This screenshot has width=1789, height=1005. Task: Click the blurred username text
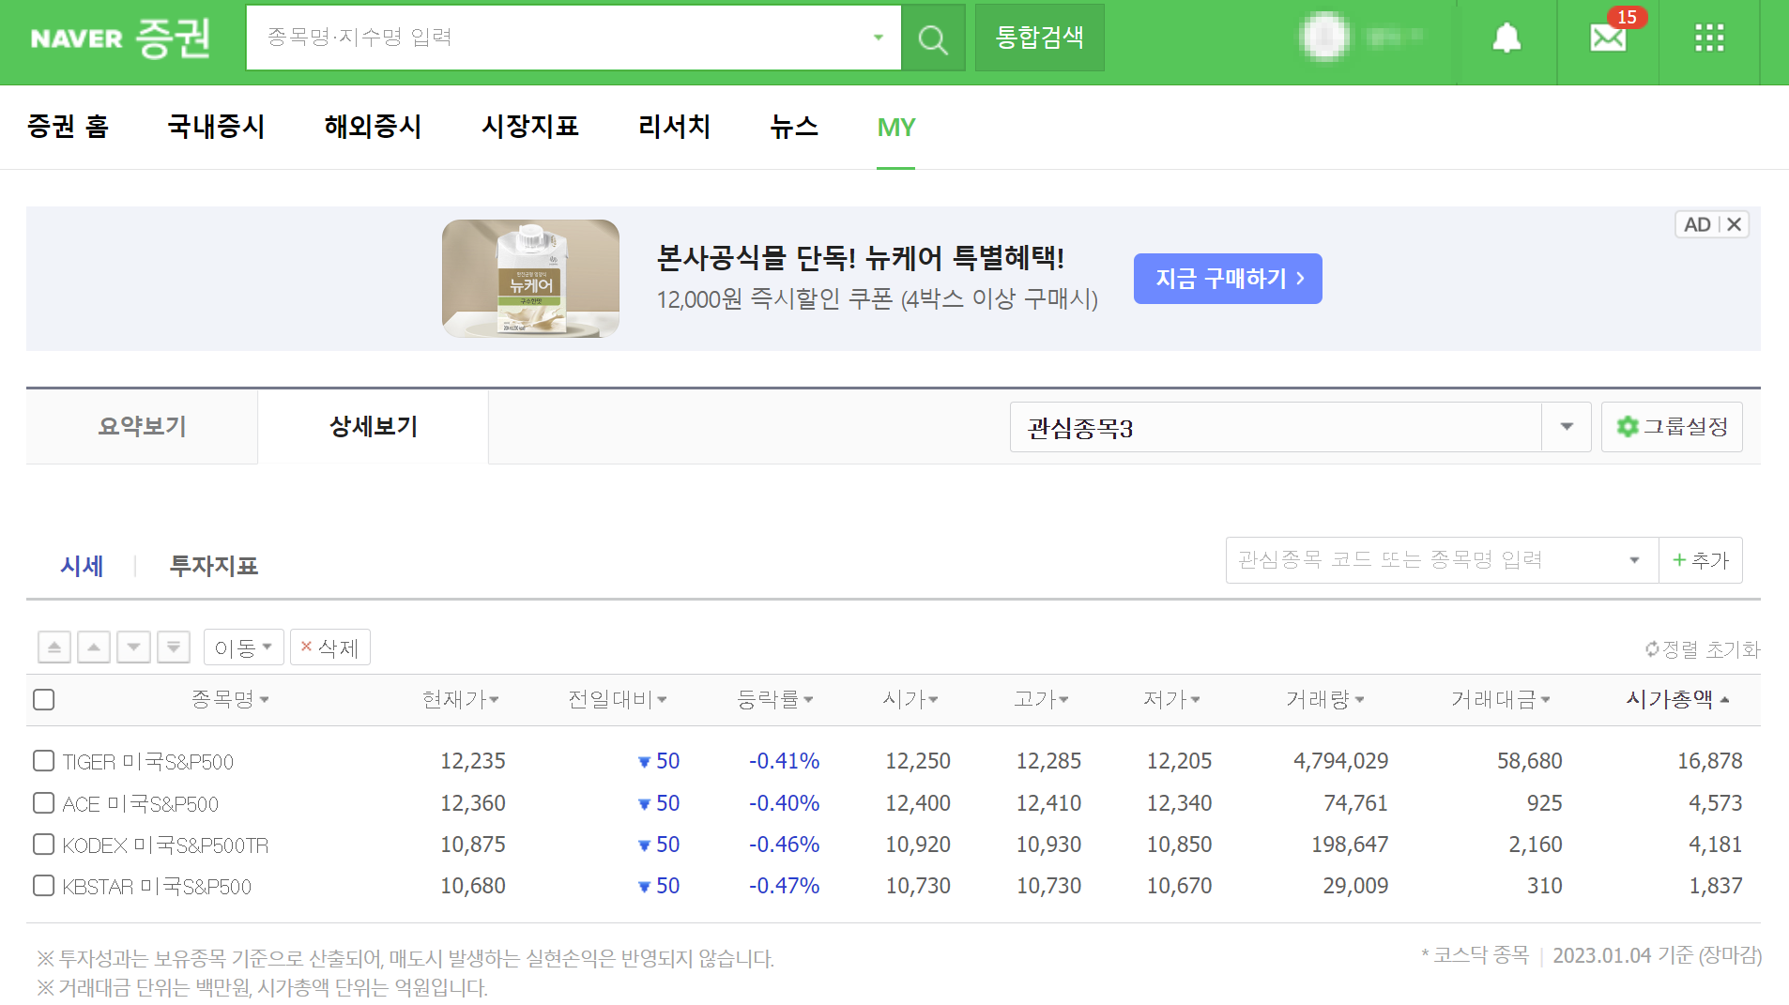click(1395, 38)
